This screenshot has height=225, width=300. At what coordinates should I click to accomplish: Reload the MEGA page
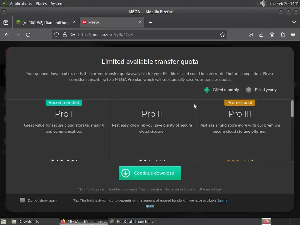point(28,35)
